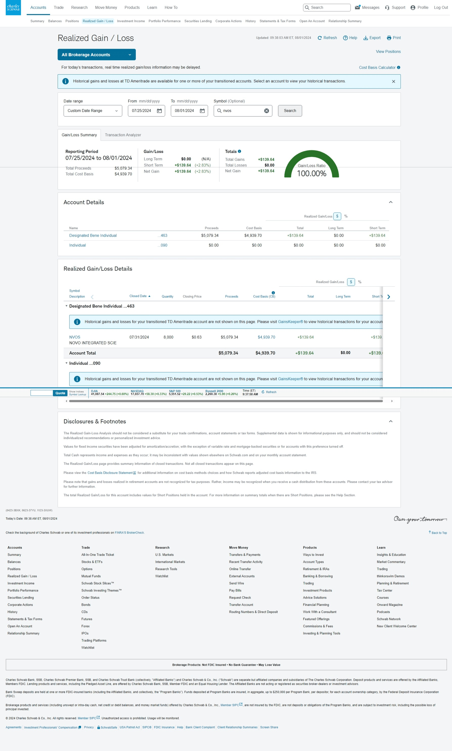This screenshot has width=452, height=751.
Task: Click the magnifier icon in the Symbol field
Action: 219,111
